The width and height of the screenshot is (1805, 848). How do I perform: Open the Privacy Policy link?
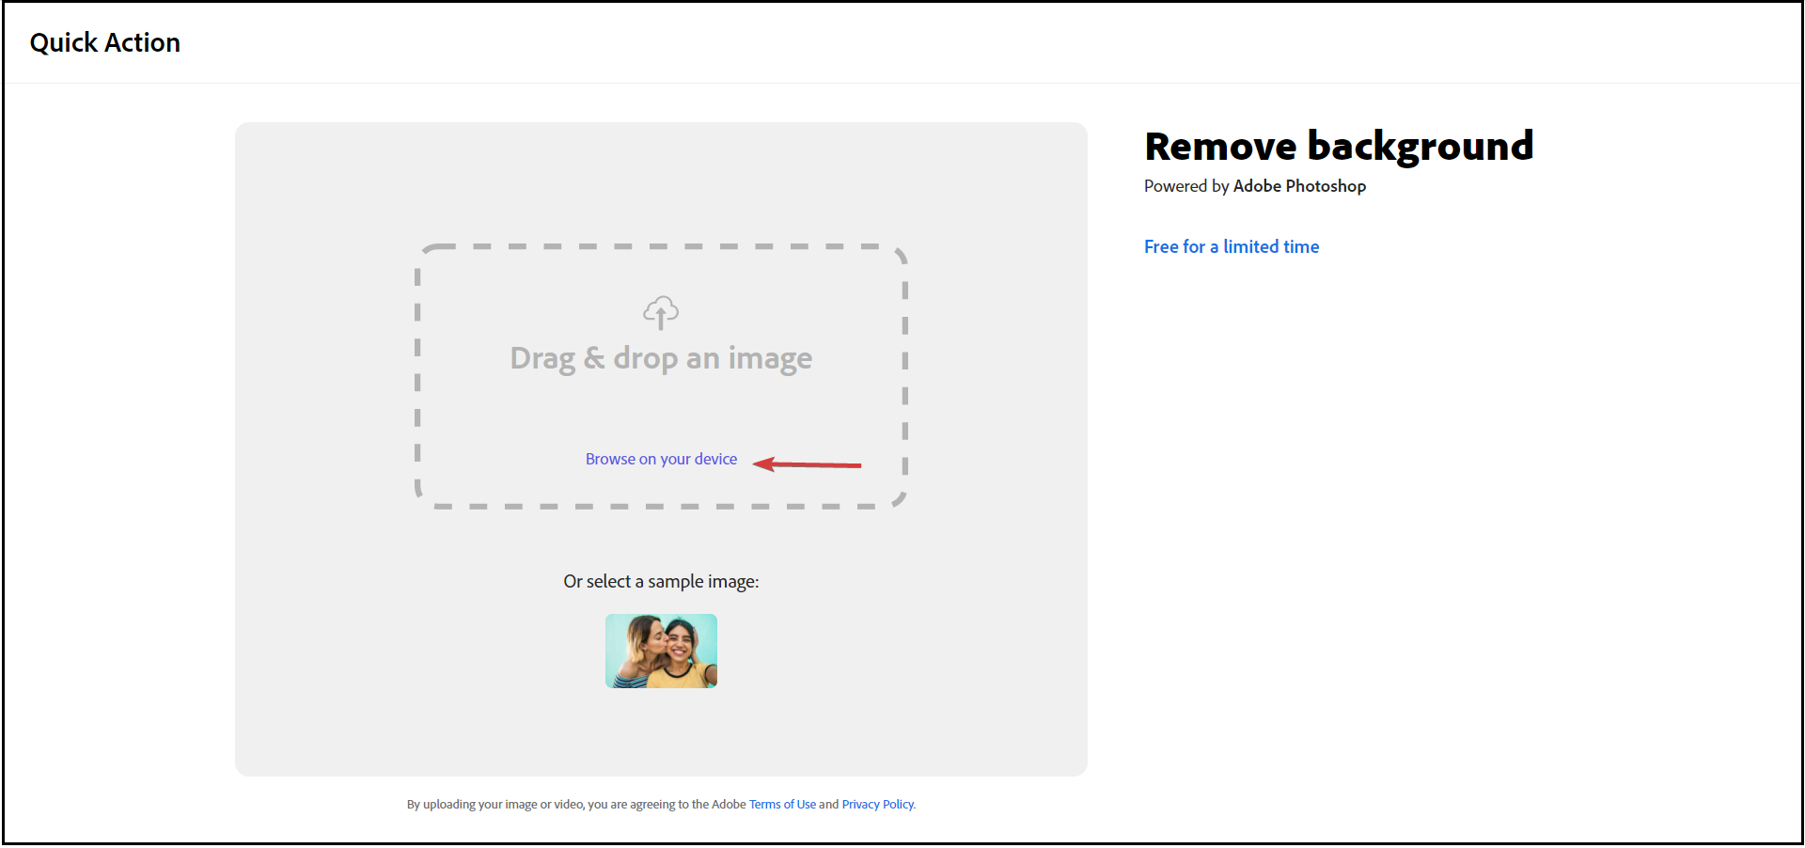[x=878, y=804]
